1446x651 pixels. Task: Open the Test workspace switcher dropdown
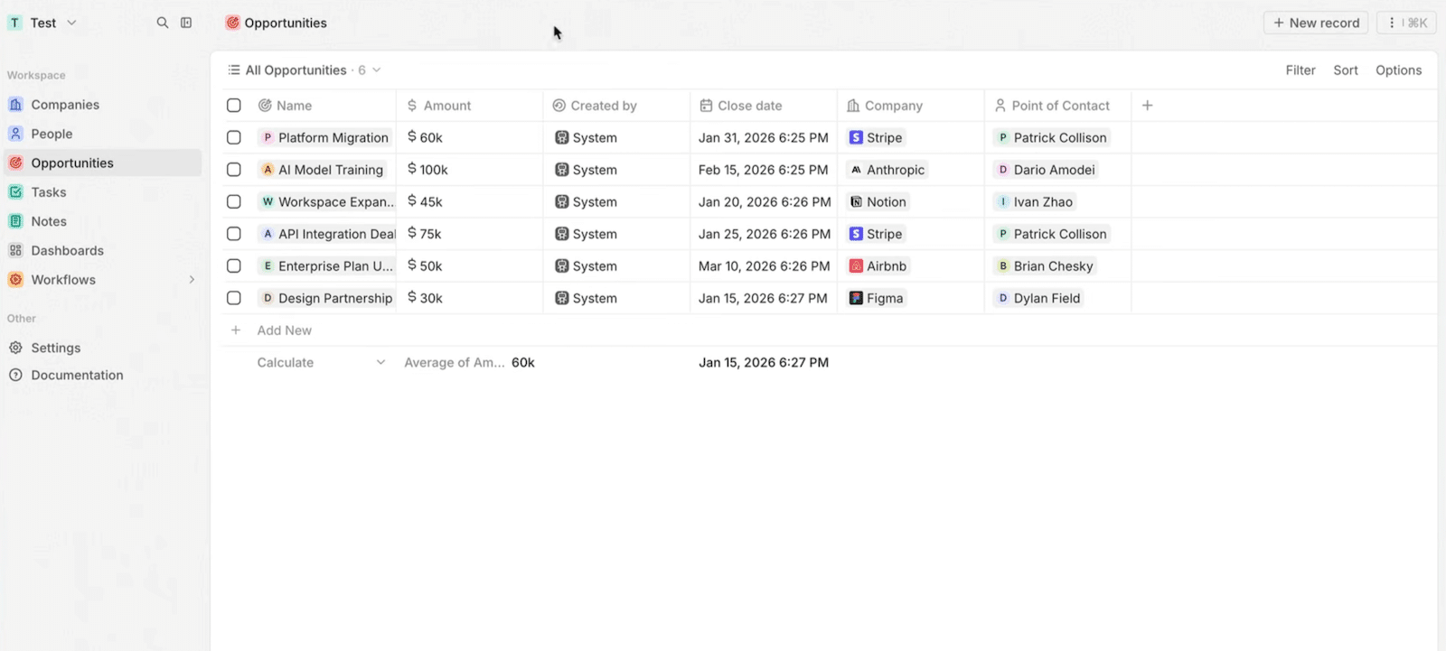[42, 23]
